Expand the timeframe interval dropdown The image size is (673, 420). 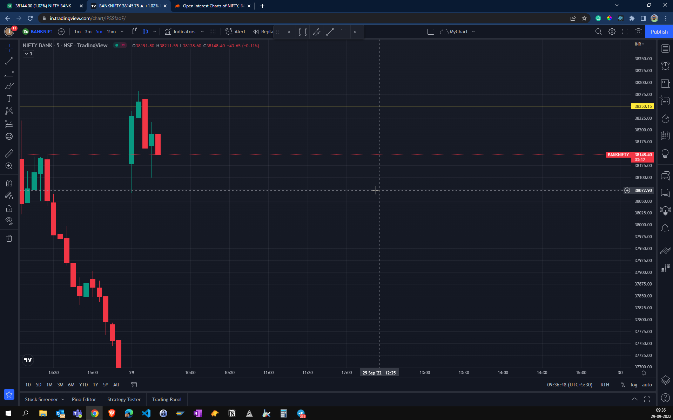tap(122, 32)
